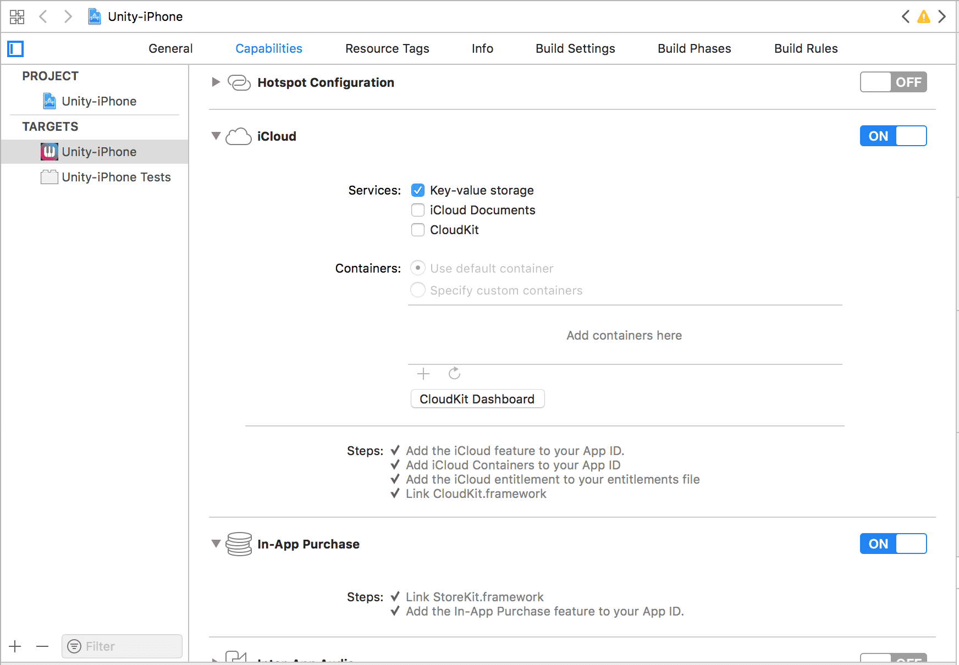The width and height of the screenshot is (959, 665).
Task: Collapse the In-App Purchase section
Action: click(x=216, y=544)
